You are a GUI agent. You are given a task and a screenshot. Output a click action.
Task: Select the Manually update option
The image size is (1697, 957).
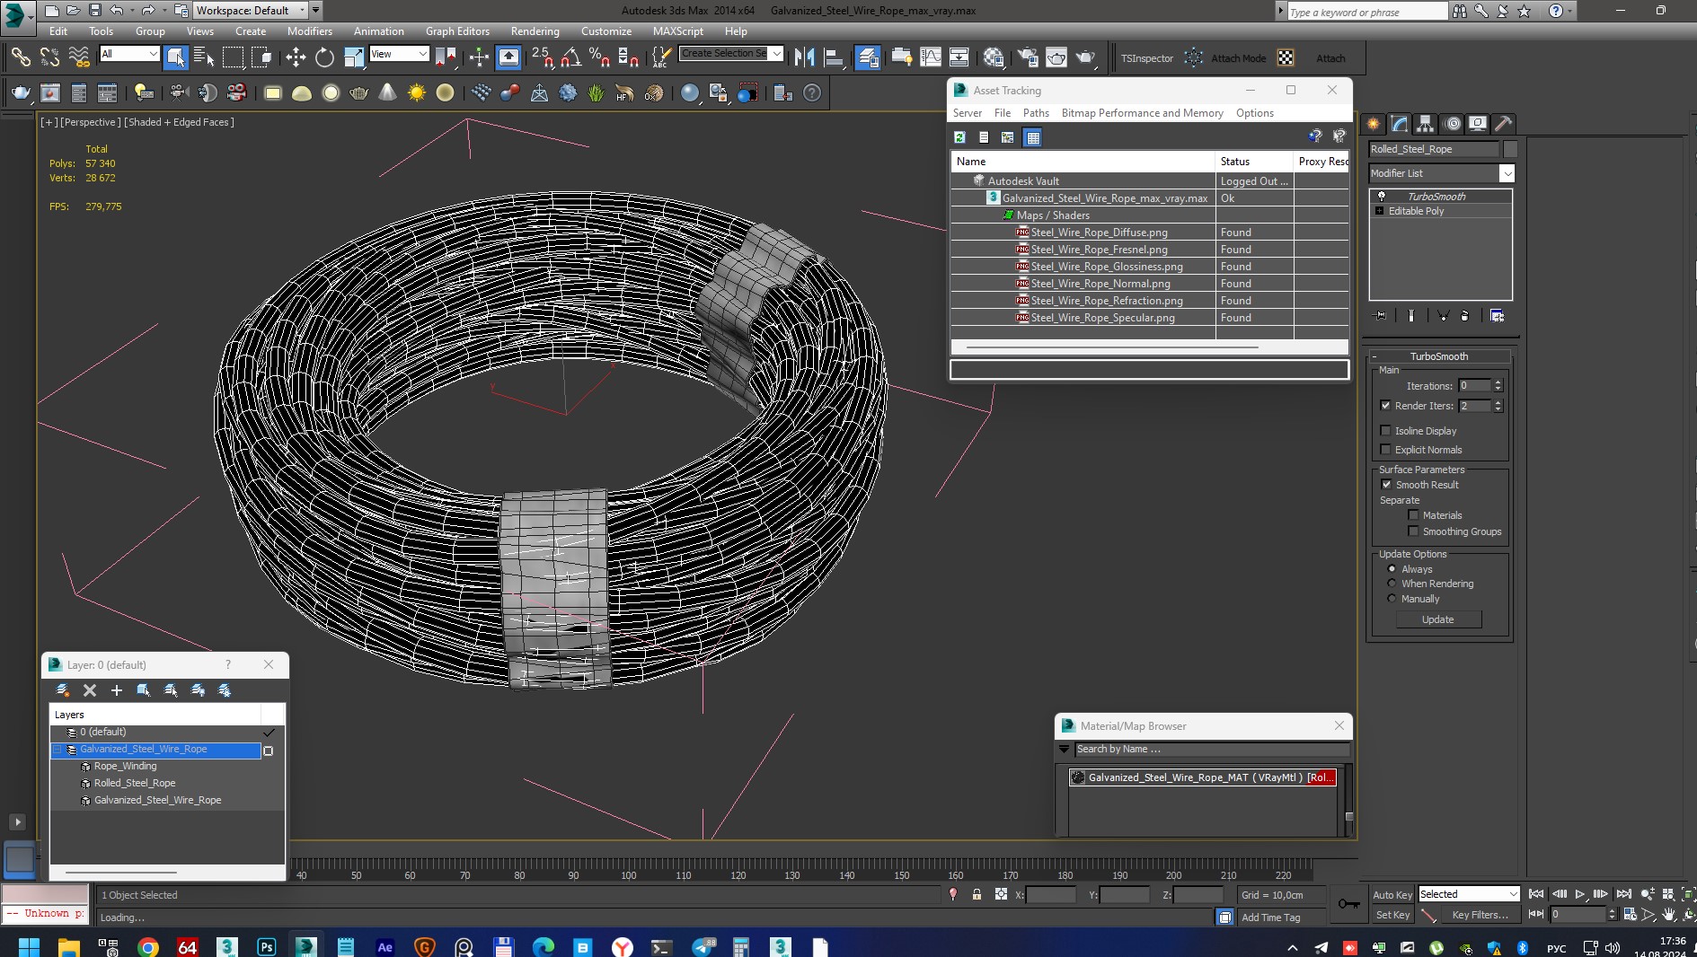1392,599
